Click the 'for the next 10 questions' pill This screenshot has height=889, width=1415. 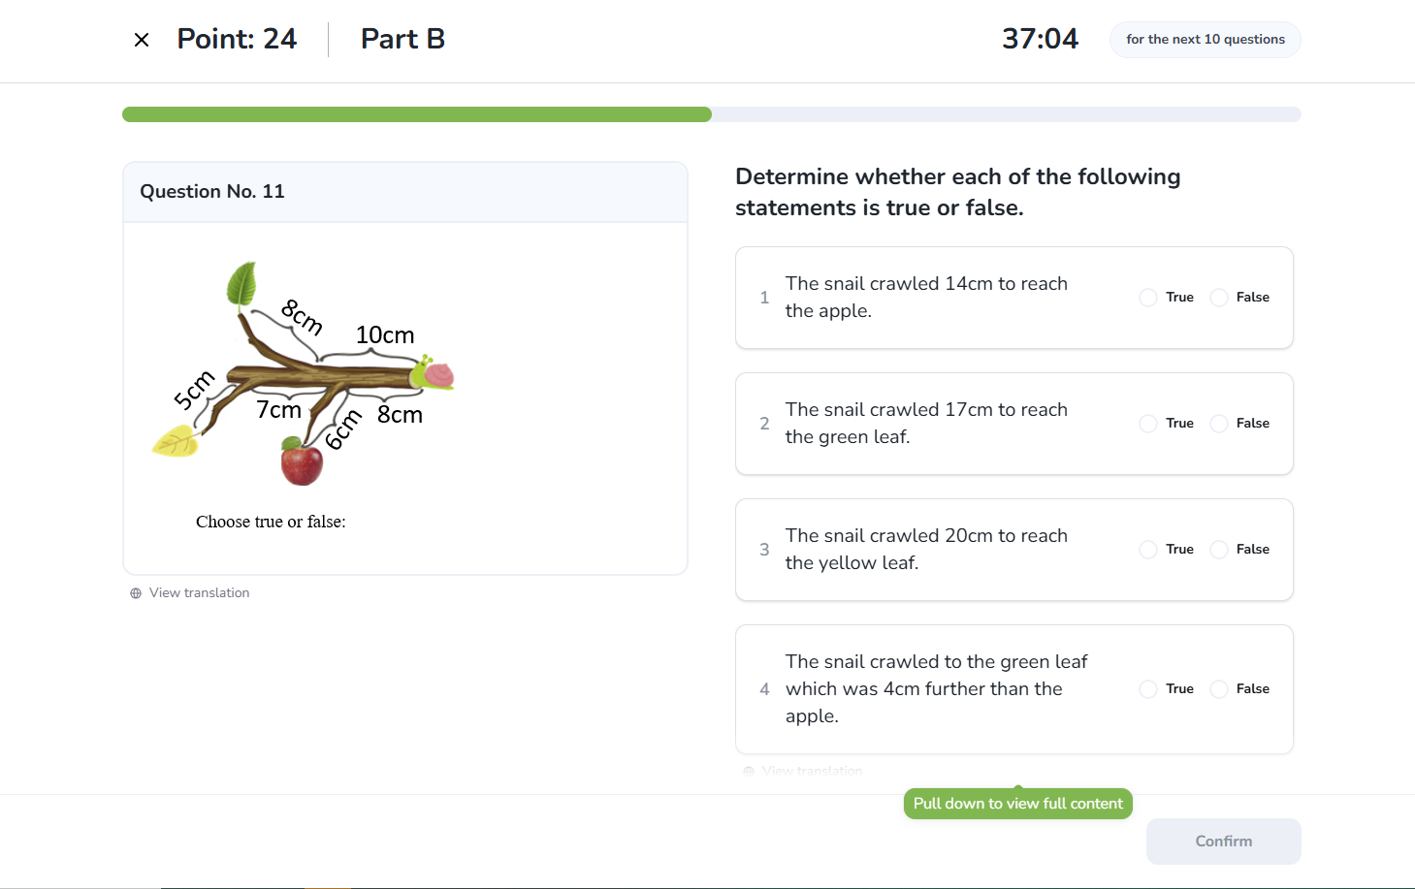pyautogui.click(x=1205, y=40)
